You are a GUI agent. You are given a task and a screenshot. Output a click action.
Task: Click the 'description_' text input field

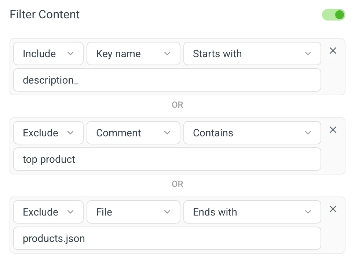coord(167,80)
